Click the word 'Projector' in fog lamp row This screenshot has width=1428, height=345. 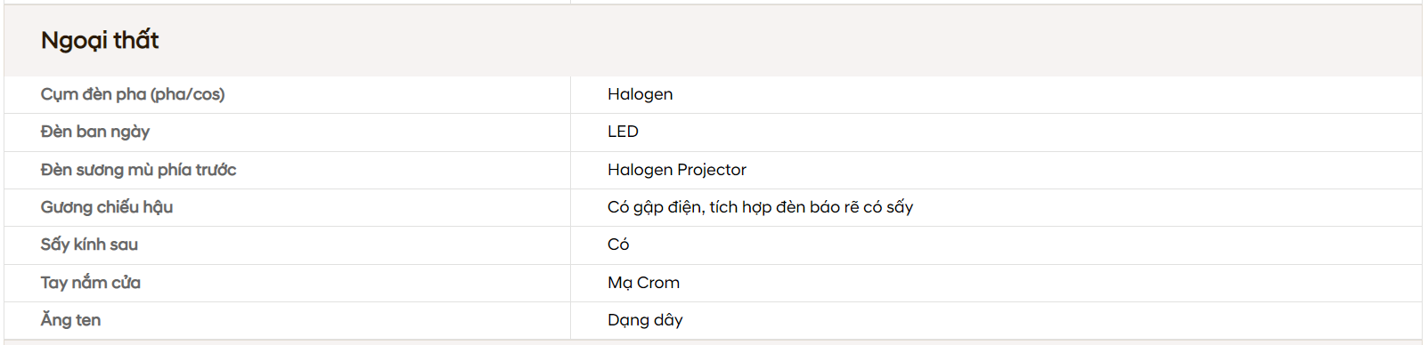(712, 170)
